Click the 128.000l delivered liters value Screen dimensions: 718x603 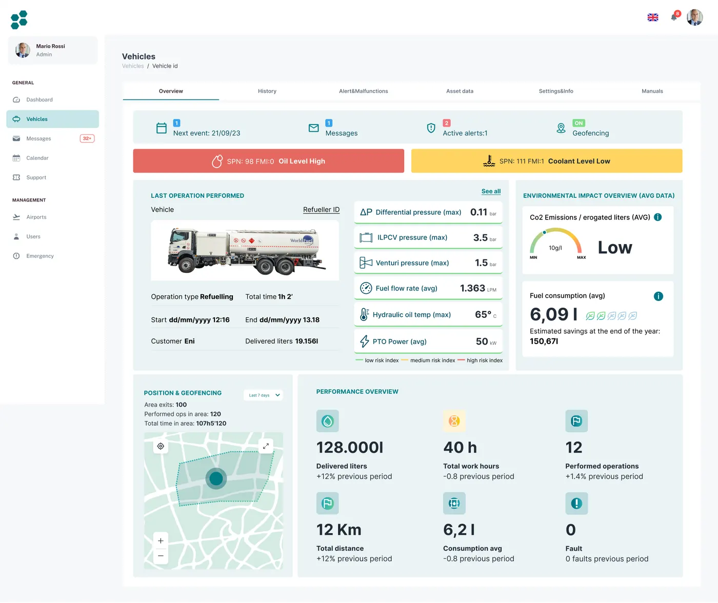[x=350, y=448]
